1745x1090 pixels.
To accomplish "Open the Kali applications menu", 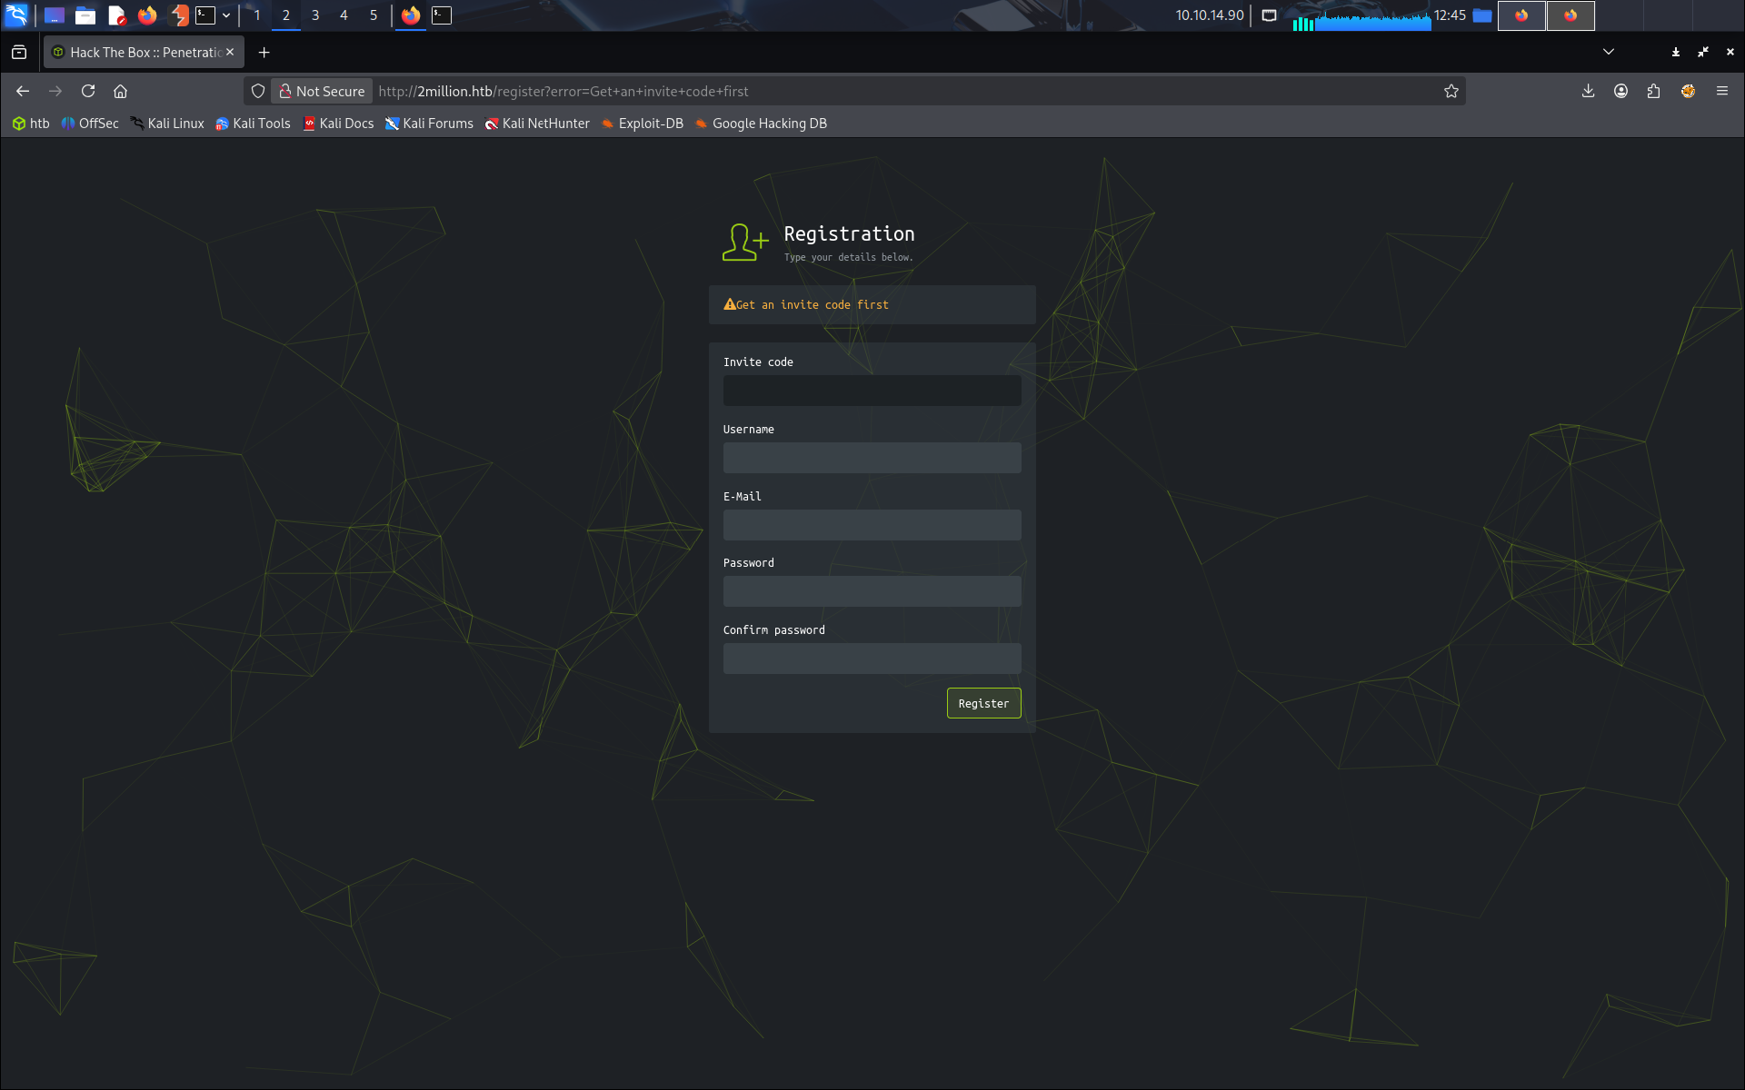I will 16,15.
